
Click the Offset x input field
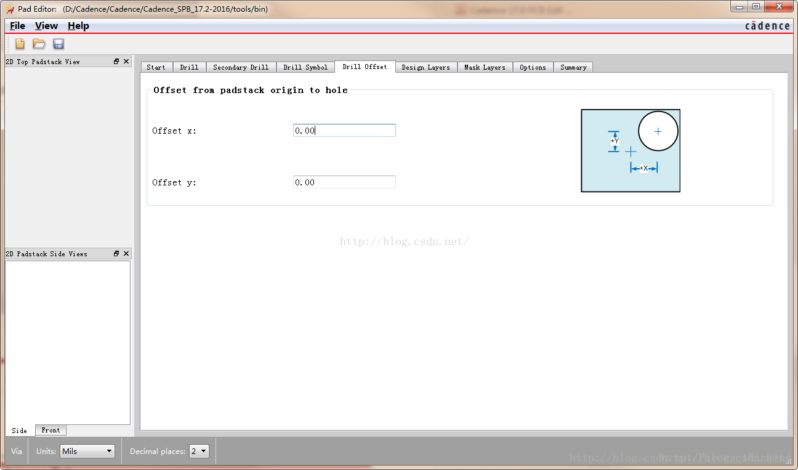[x=344, y=131]
